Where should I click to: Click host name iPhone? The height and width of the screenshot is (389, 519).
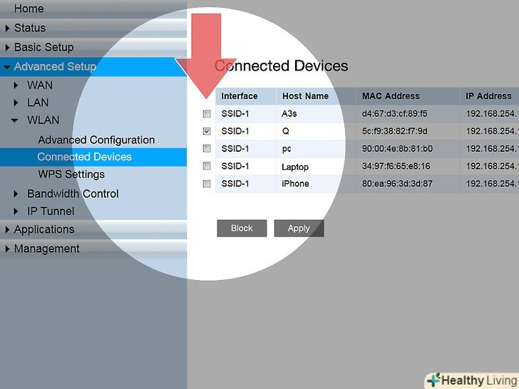pos(295,184)
